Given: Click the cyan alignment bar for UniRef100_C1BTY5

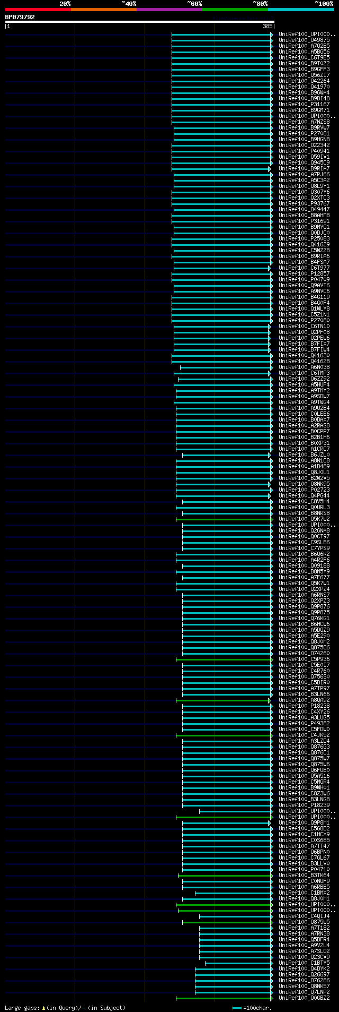Looking at the screenshot, I should point(238,963).
